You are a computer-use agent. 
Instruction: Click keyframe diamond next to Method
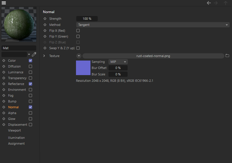tap(45, 25)
